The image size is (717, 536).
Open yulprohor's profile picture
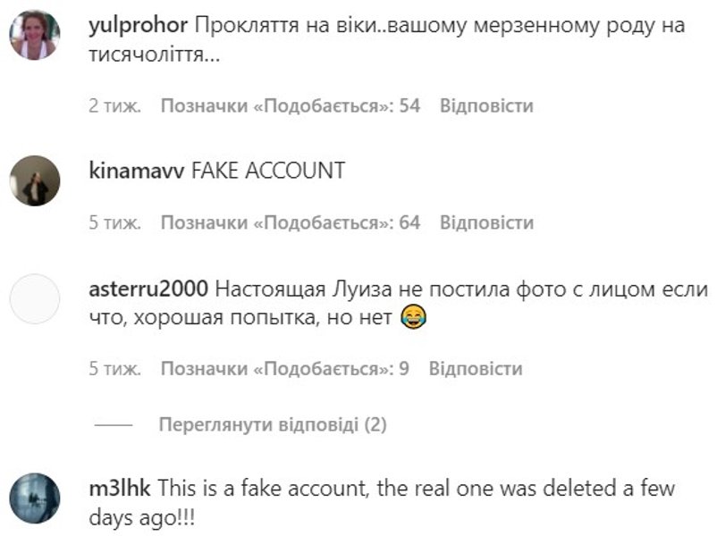34,37
